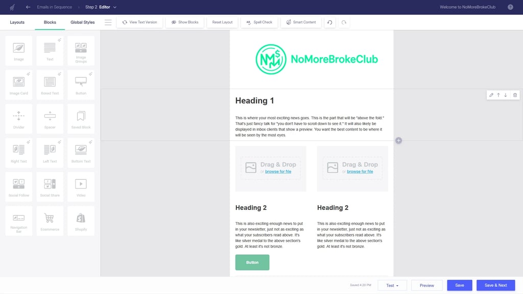
Task: Move the selected block up
Action: (x=498, y=95)
